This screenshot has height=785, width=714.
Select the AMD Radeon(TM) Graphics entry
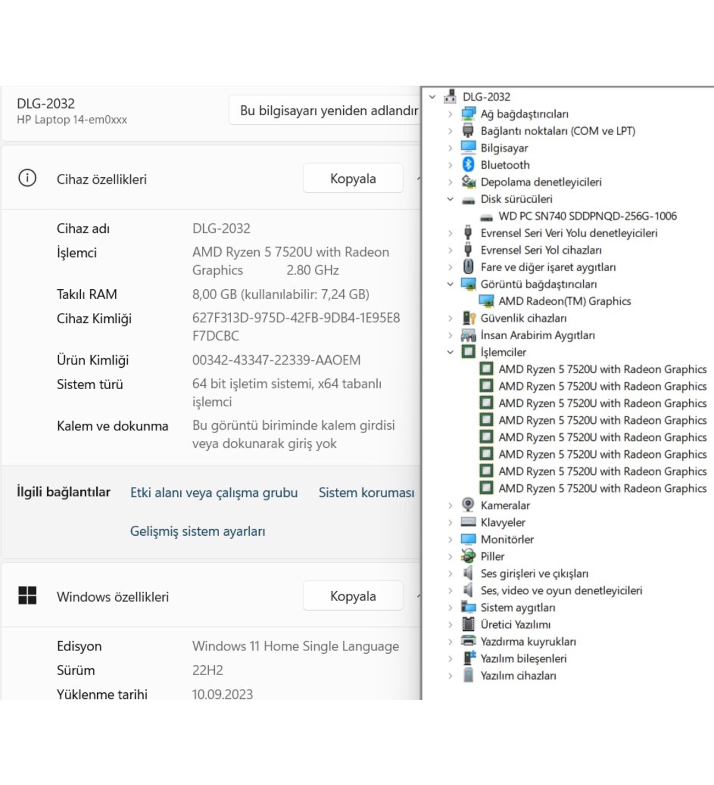(x=565, y=301)
